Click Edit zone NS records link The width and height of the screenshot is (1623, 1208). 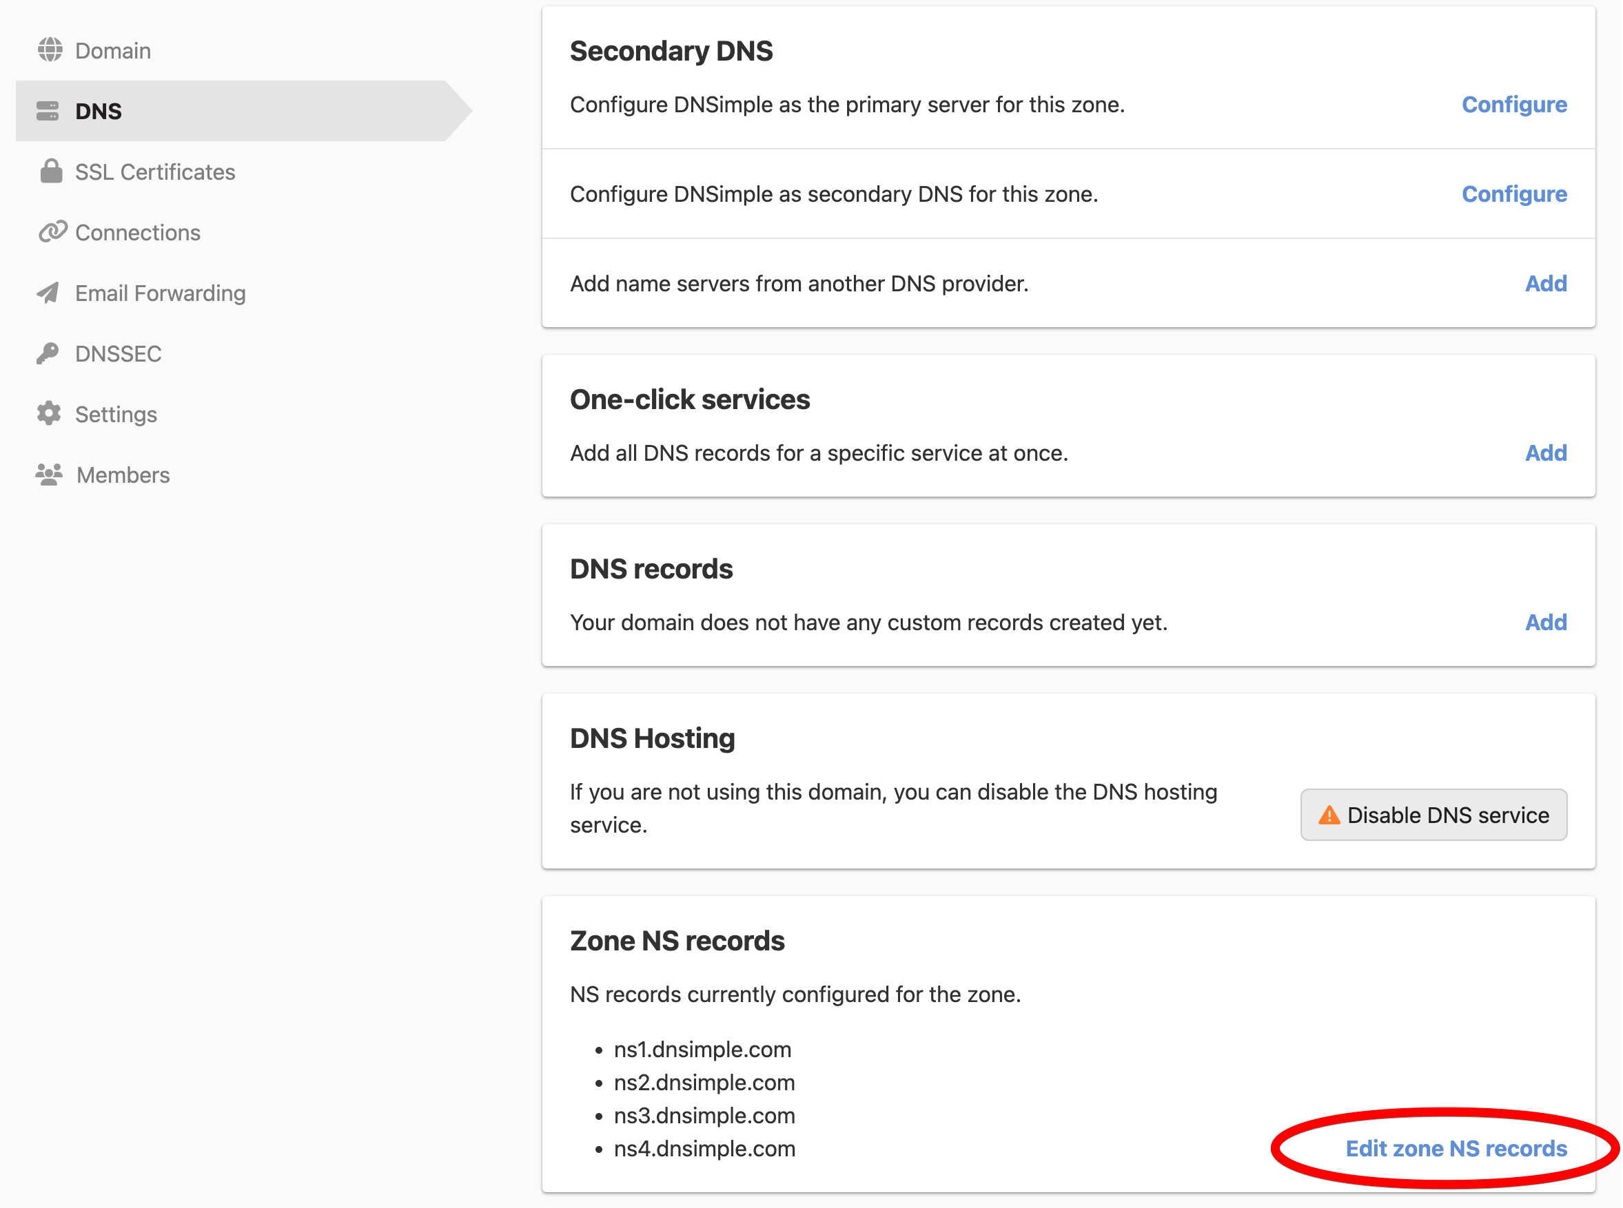[x=1456, y=1148]
